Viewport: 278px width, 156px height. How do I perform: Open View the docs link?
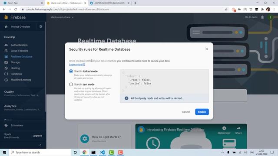(x=99, y=141)
